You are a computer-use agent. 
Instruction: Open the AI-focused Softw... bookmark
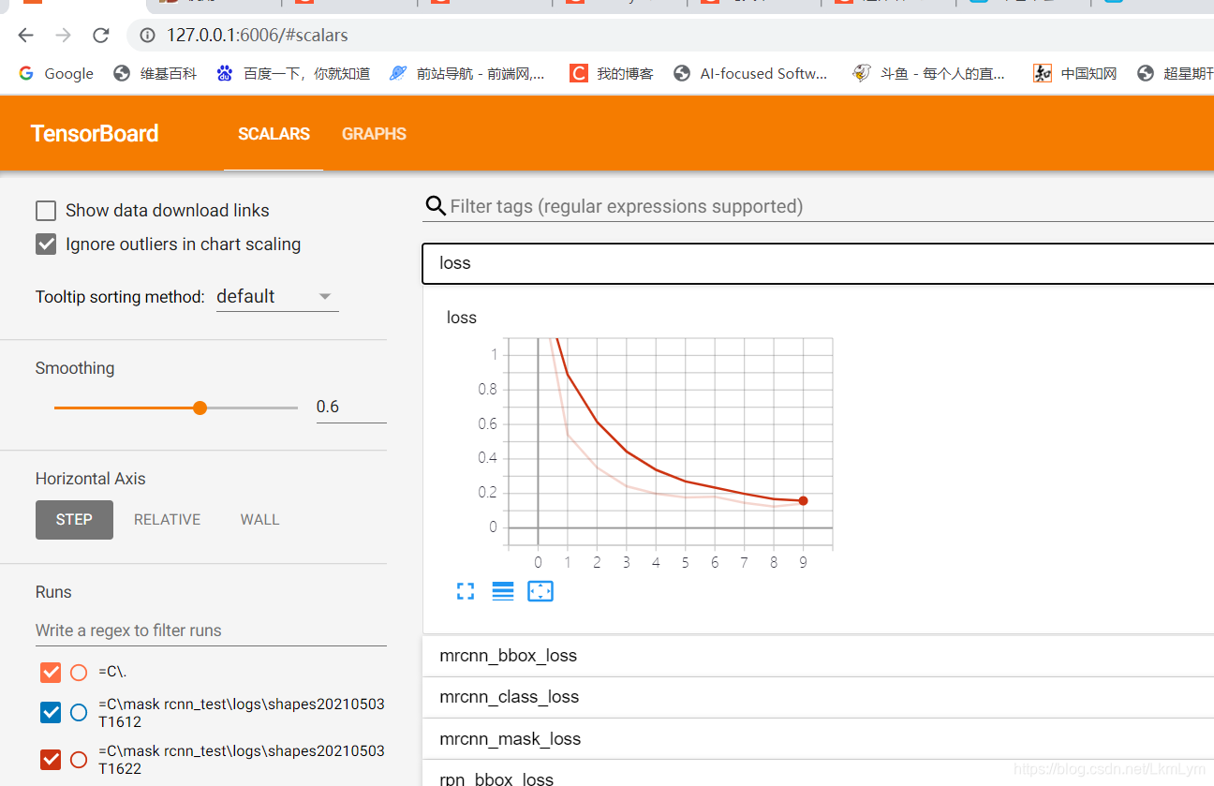pos(751,73)
